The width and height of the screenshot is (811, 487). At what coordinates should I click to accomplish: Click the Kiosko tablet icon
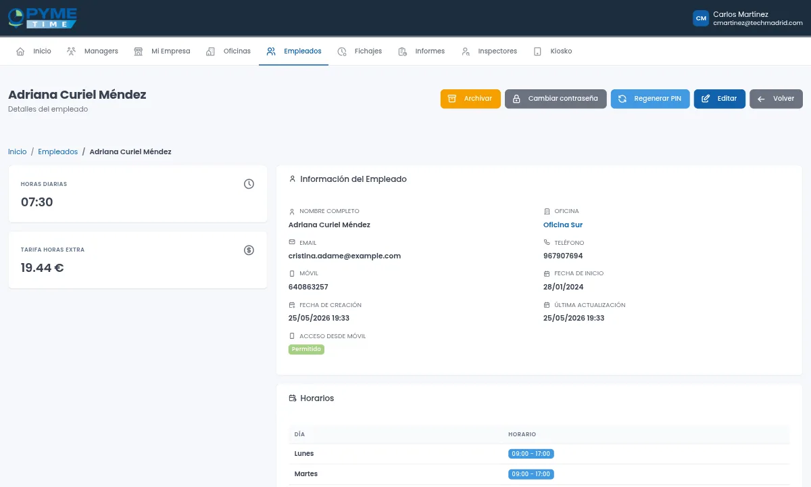[x=537, y=51]
